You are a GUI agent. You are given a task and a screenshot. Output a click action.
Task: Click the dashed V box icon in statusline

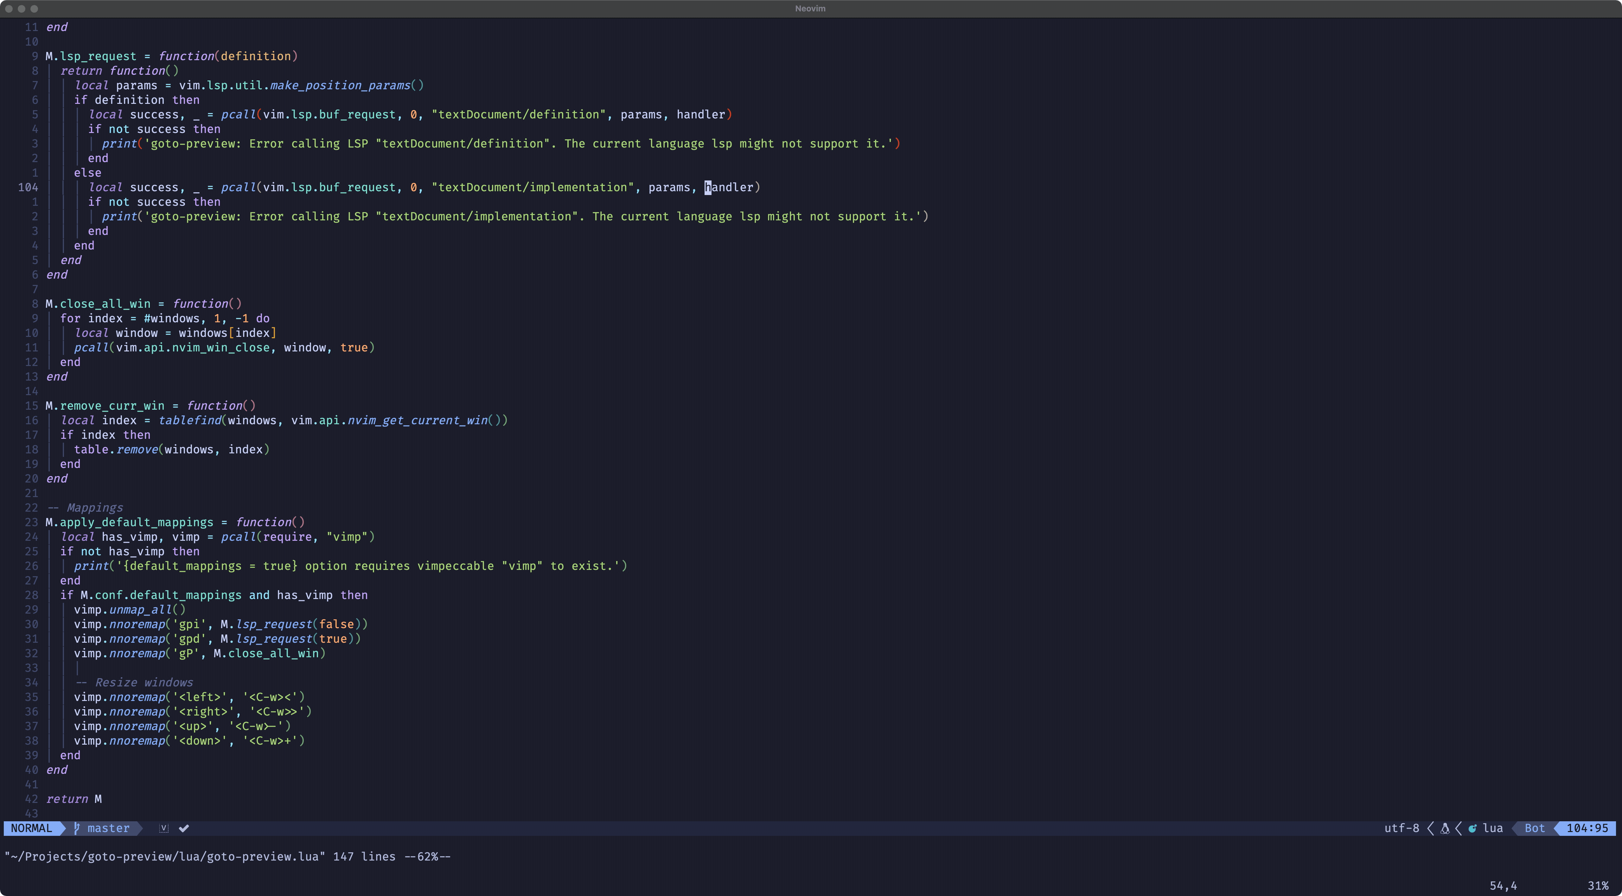click(164, 828)
